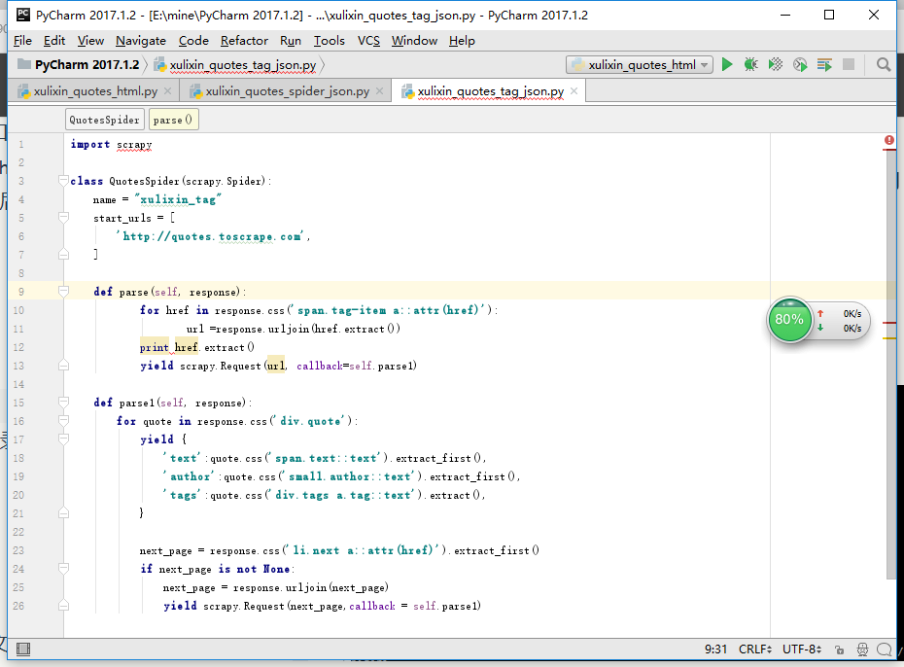Collapse the QuotesSpider class fold marker

tap(63, 181)
